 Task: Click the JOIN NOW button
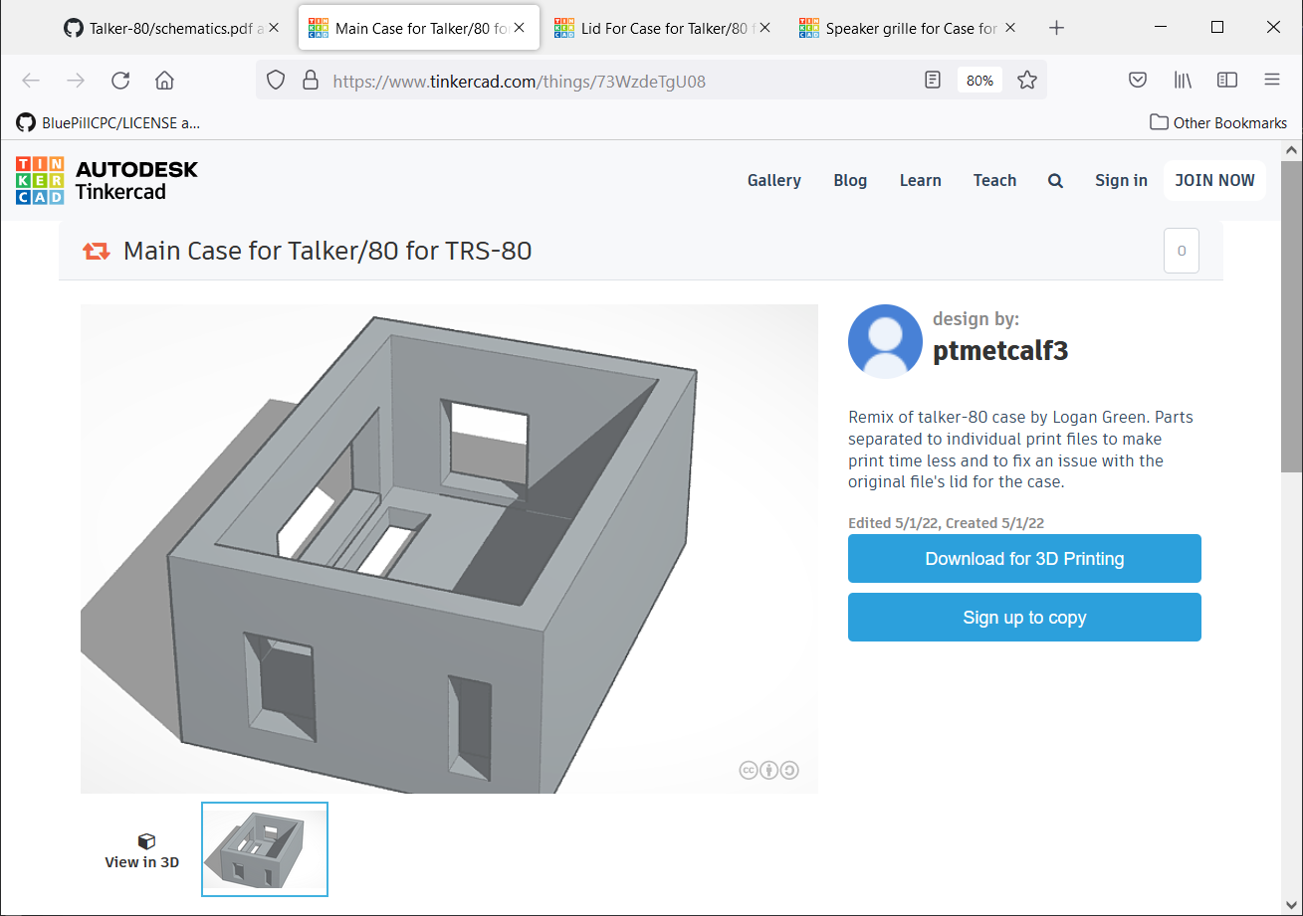click(1215, 180)
